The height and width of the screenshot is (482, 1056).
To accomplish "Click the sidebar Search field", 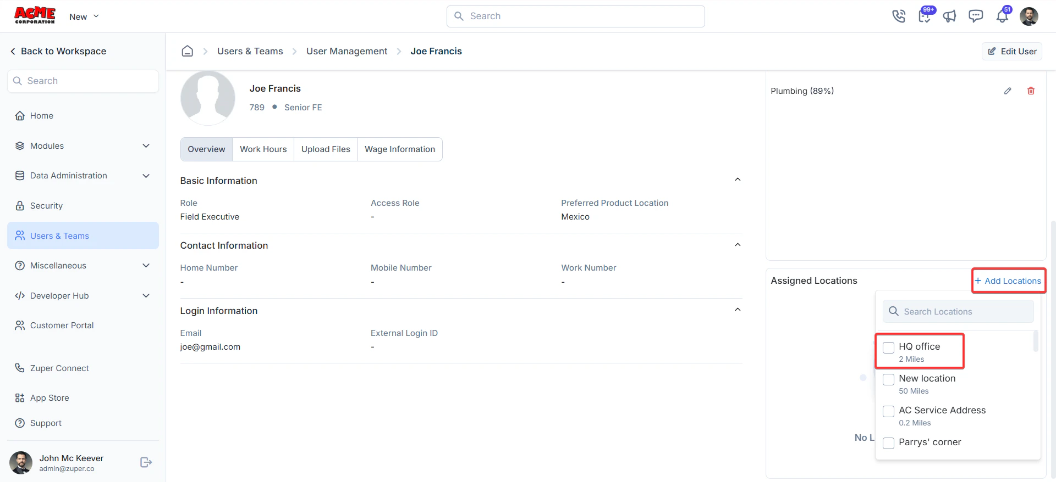I will pos(83,81).
